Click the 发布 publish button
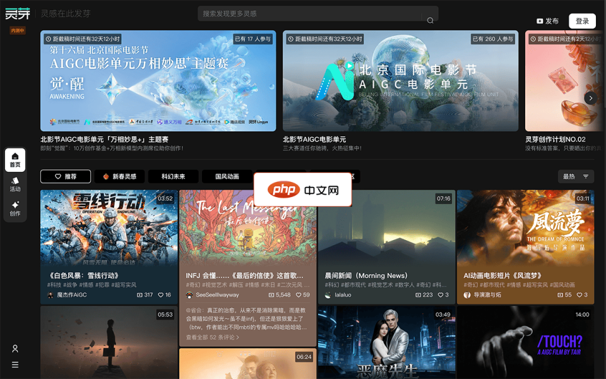This screenshot has width=606, height=379. [548, 21]
